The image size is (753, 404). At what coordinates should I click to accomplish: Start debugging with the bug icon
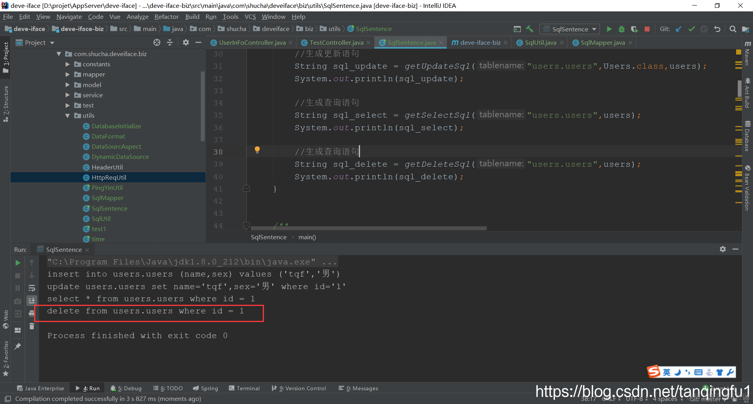622,29
